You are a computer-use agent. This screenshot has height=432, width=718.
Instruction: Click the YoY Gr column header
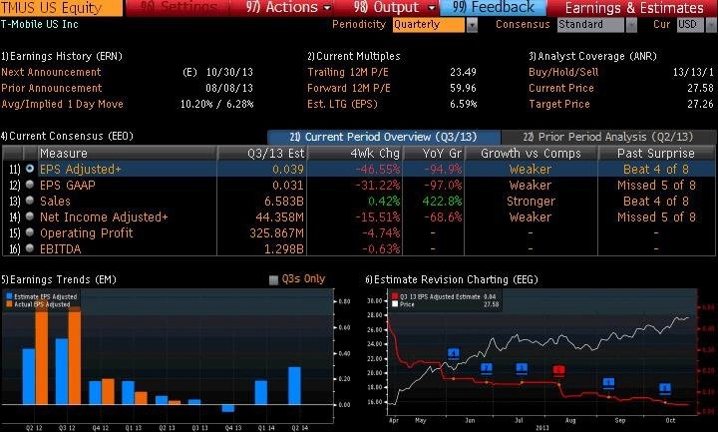click(x=433, y=153)
